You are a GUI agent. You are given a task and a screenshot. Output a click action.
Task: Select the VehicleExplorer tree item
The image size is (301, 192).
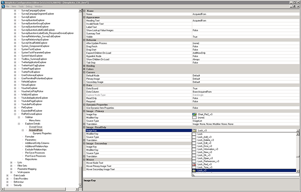click(x=29, y=82)
